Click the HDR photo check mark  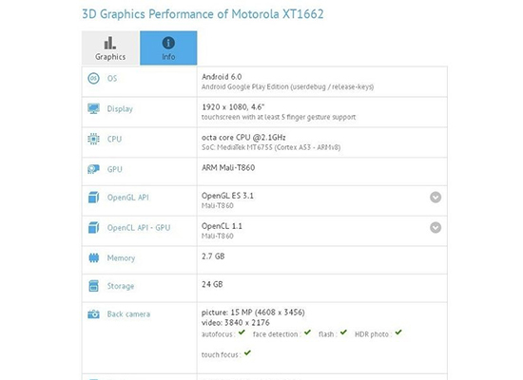coord(398,332)
